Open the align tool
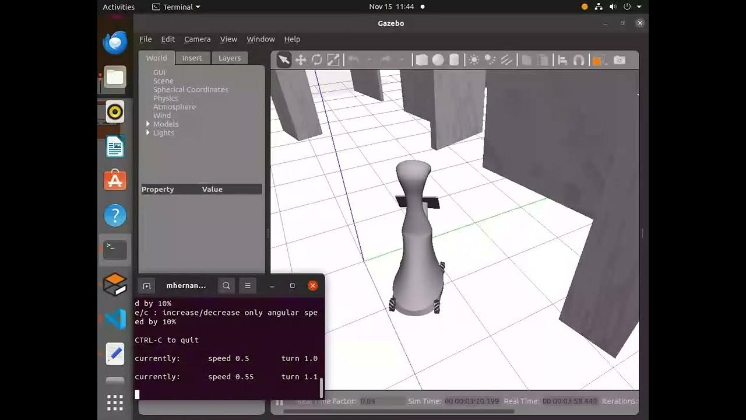This screenshot has width=746, height=420. pyautogui.click(x=562, y=60)
